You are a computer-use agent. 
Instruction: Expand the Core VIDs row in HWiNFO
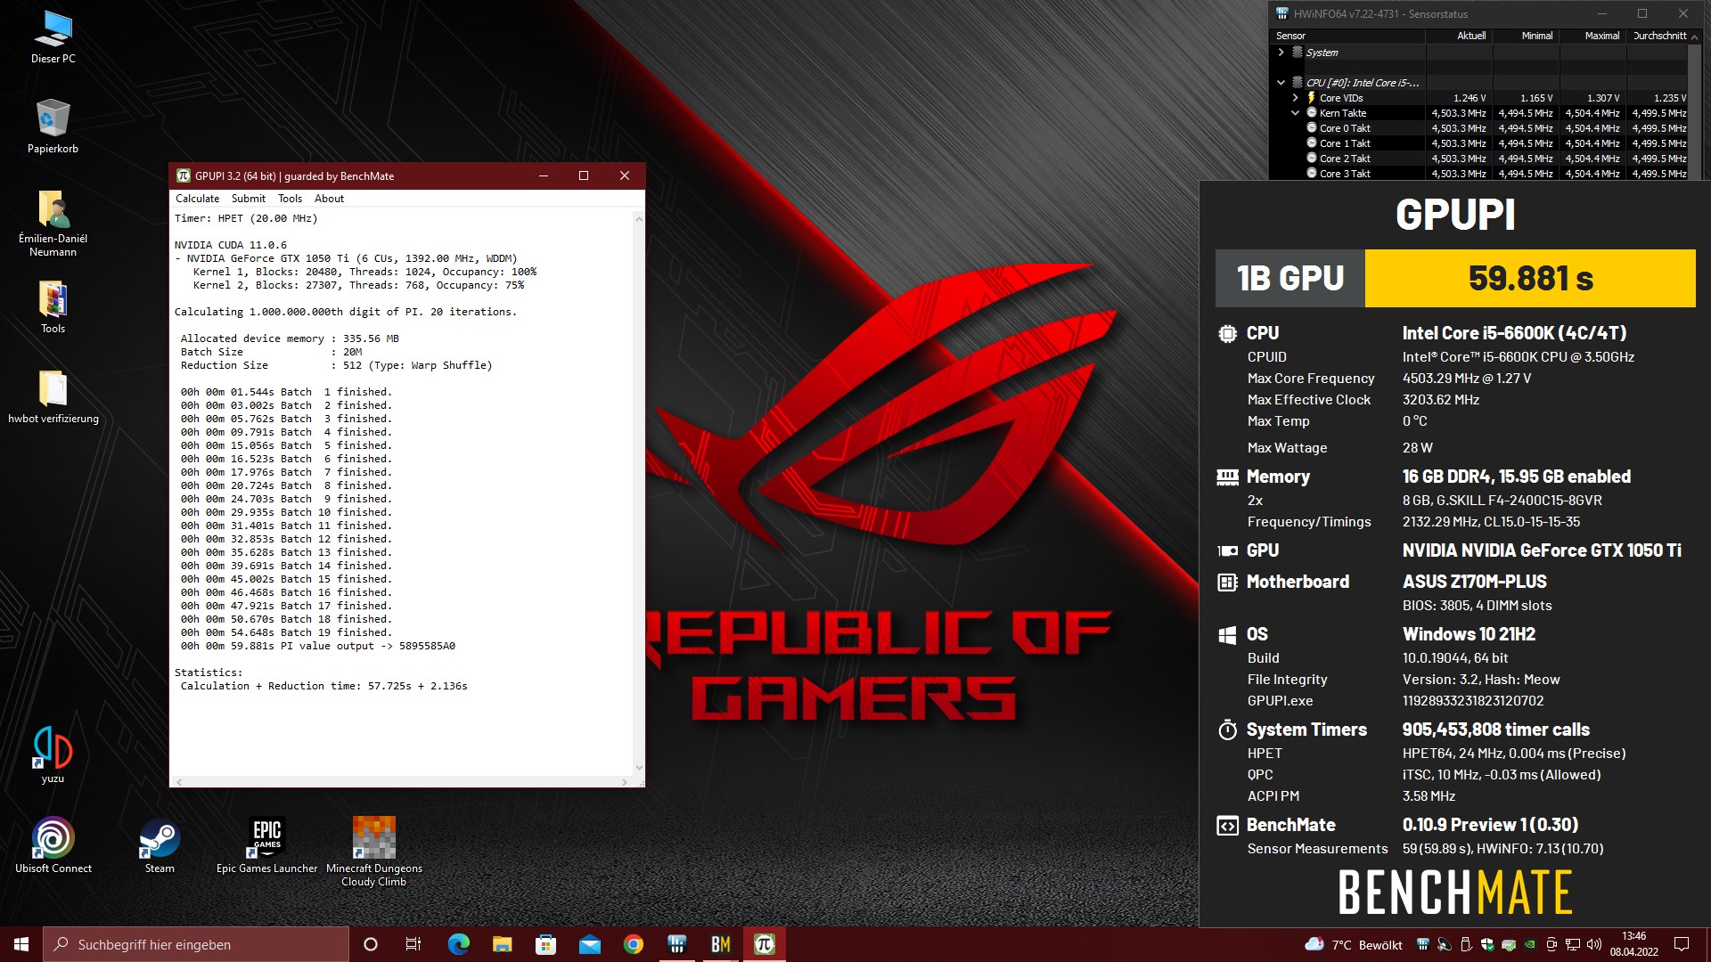(x=1296, y=98)
